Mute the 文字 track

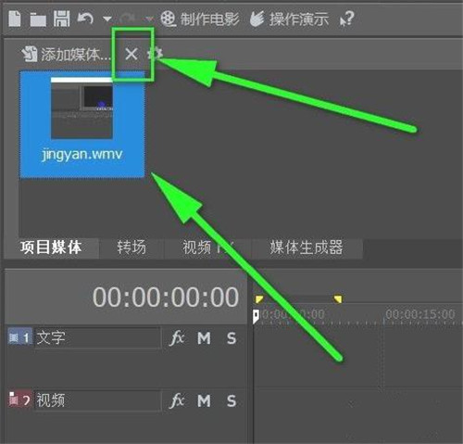[x=204, y=338]
